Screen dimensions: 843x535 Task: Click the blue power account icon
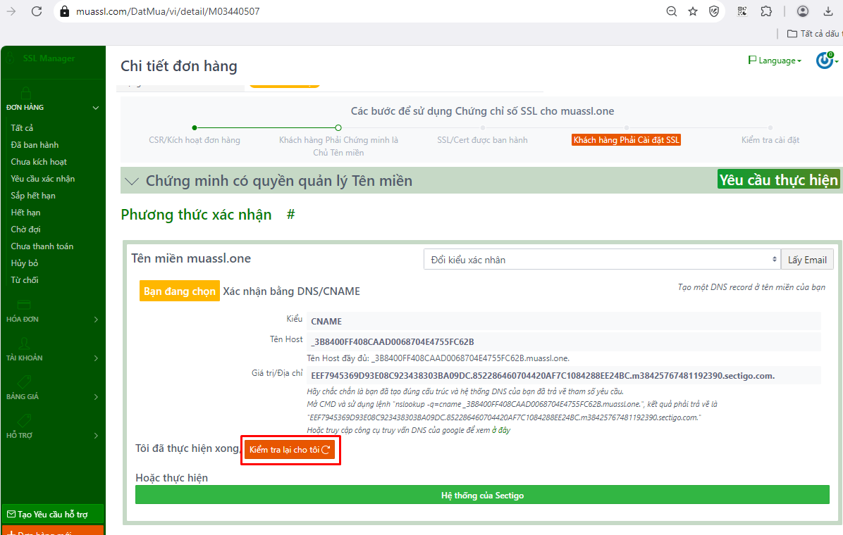(x=824, y=61)
